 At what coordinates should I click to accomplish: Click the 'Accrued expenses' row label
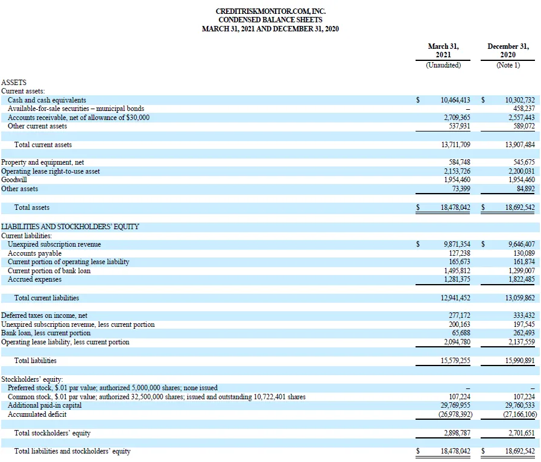click(x=34, y=279)
